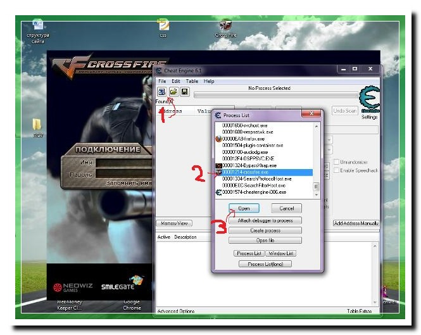Open the ACV folder on desktop
This screenshot has width=421, height=335.
pyautogui.click(x=37, y=128)
